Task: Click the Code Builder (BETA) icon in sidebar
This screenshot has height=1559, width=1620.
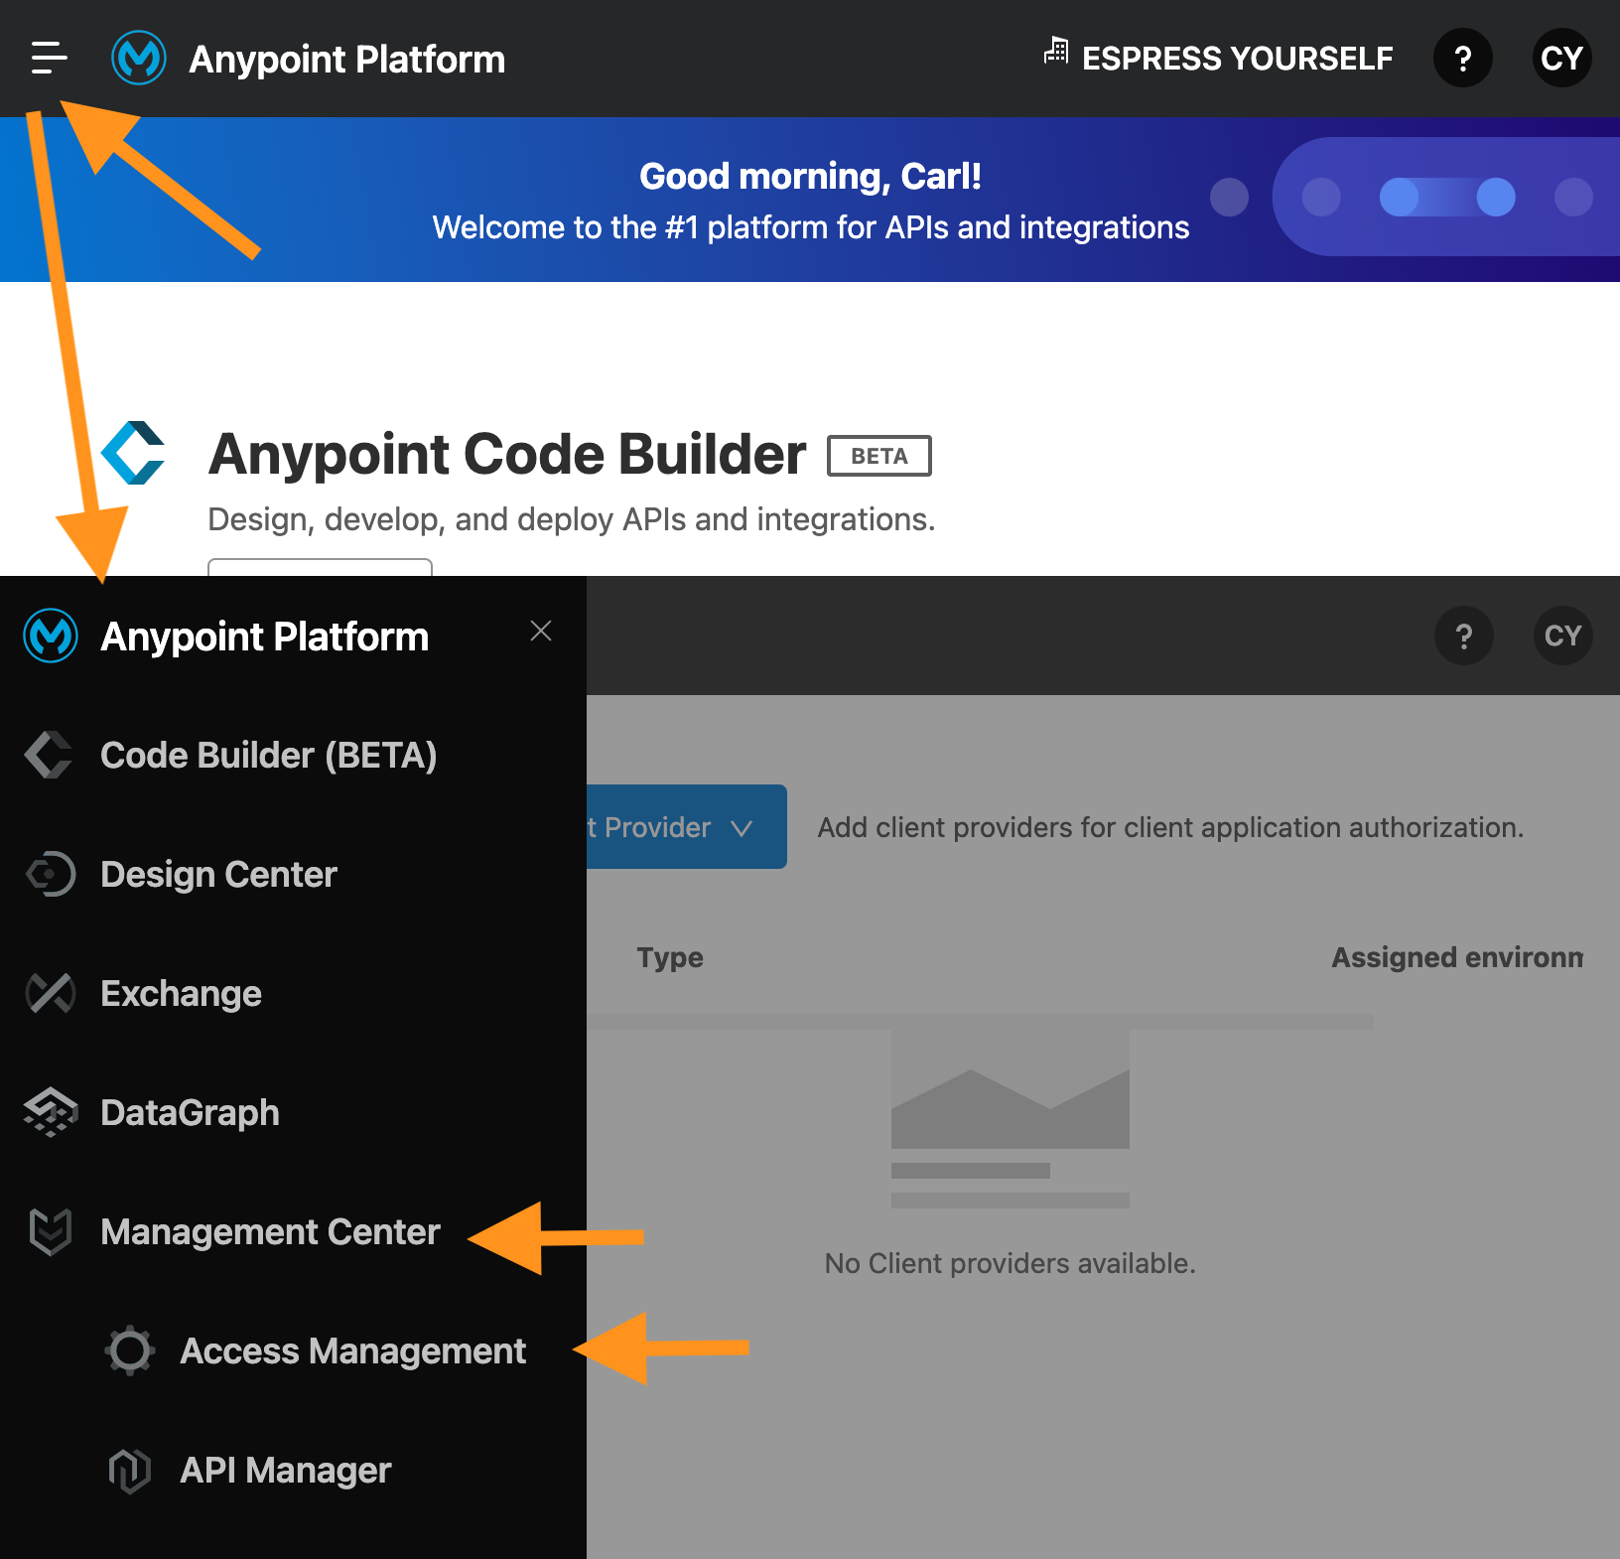Action: 49,755
